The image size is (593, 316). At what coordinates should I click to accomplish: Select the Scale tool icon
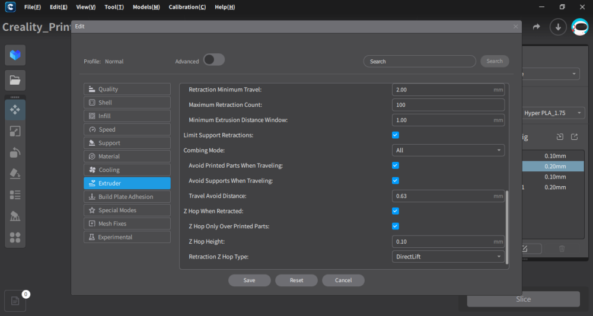point(15,132)
